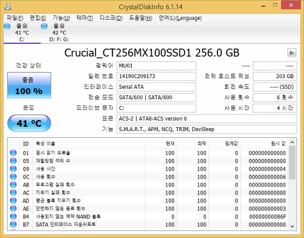
Task: Click the 최악 column header
Action: pyautogui.click(x=193, y=144)
